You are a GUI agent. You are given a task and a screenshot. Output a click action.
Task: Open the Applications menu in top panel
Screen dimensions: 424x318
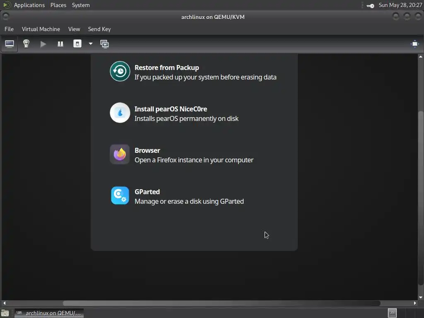coord(29,5)
